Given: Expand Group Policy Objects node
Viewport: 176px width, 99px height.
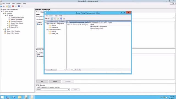Looking at the screenshot, I should pos(7,23).
